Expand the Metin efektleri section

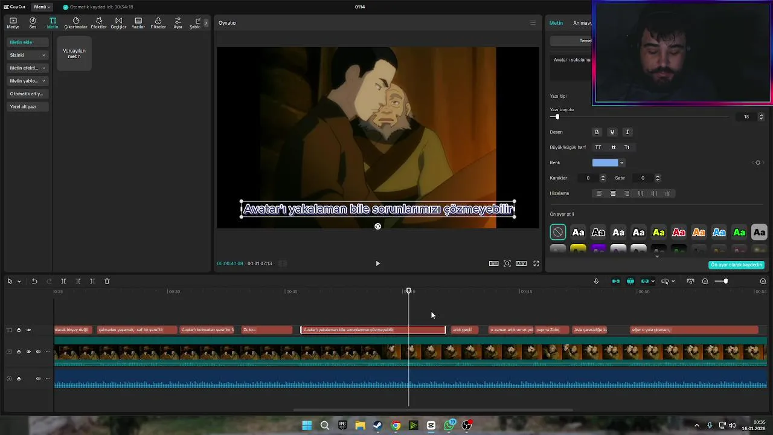click(28, 68)
